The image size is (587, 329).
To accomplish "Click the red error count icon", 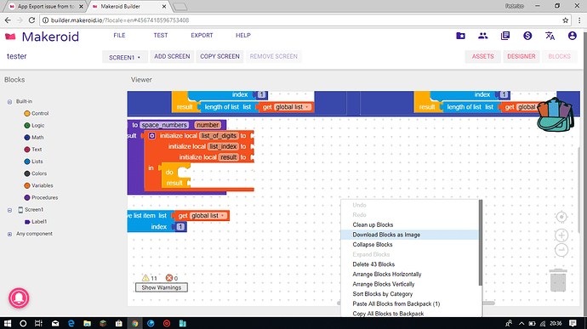I will pos(169,278).
